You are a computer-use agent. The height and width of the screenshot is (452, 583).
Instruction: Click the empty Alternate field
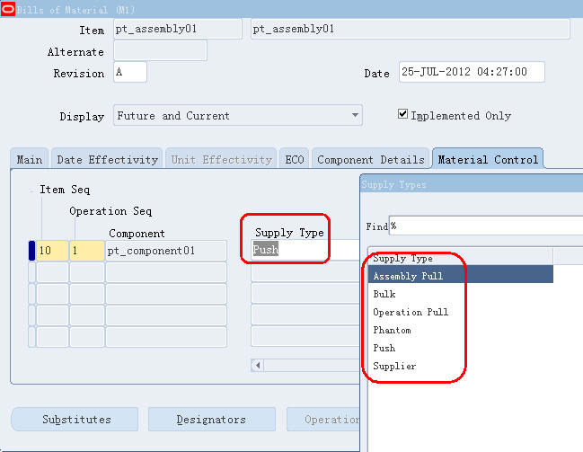(160, 50)
